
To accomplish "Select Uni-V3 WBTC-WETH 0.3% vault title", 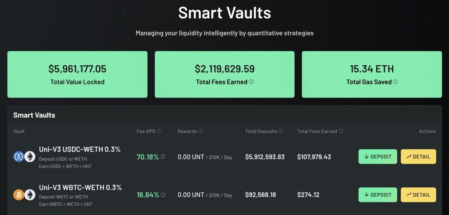I will click(x=81, y=188).
